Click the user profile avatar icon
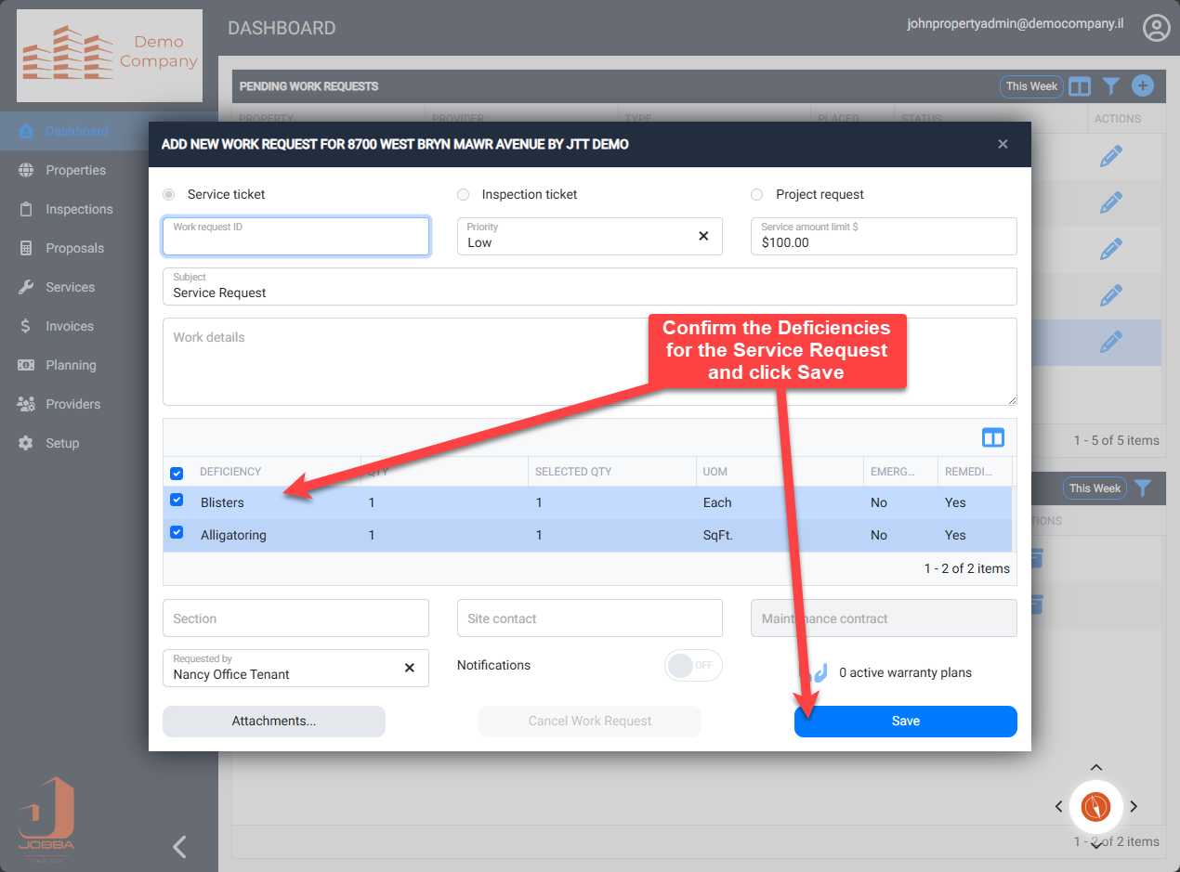 click(1156, 28)
